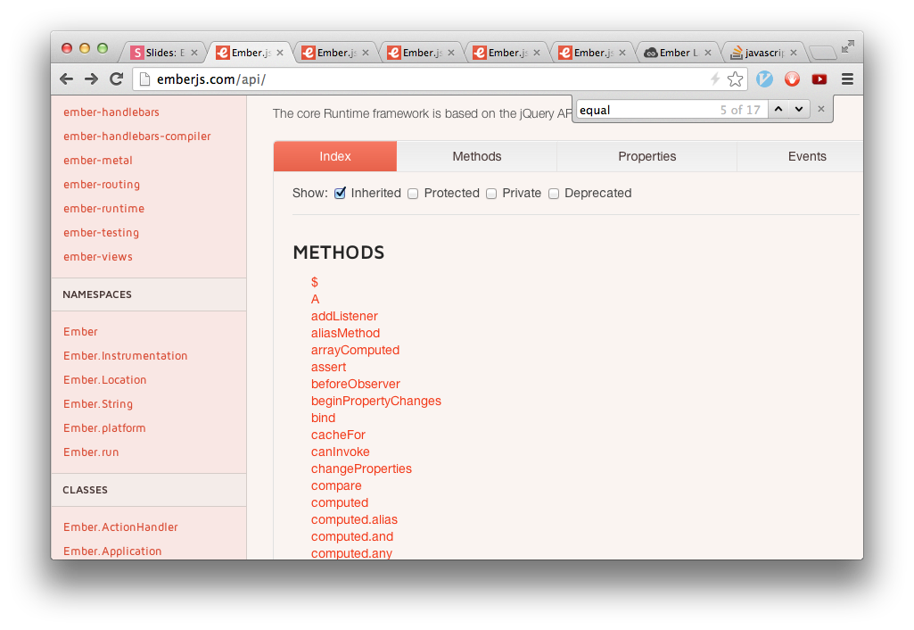Open the Chrome hamburger menu
The image size is (914, 630).
pos(847,79)
